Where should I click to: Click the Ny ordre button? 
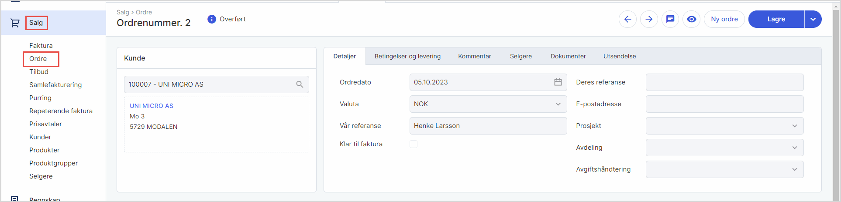724,19
